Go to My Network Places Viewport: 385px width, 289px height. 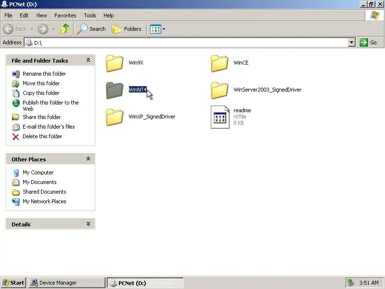44,201
